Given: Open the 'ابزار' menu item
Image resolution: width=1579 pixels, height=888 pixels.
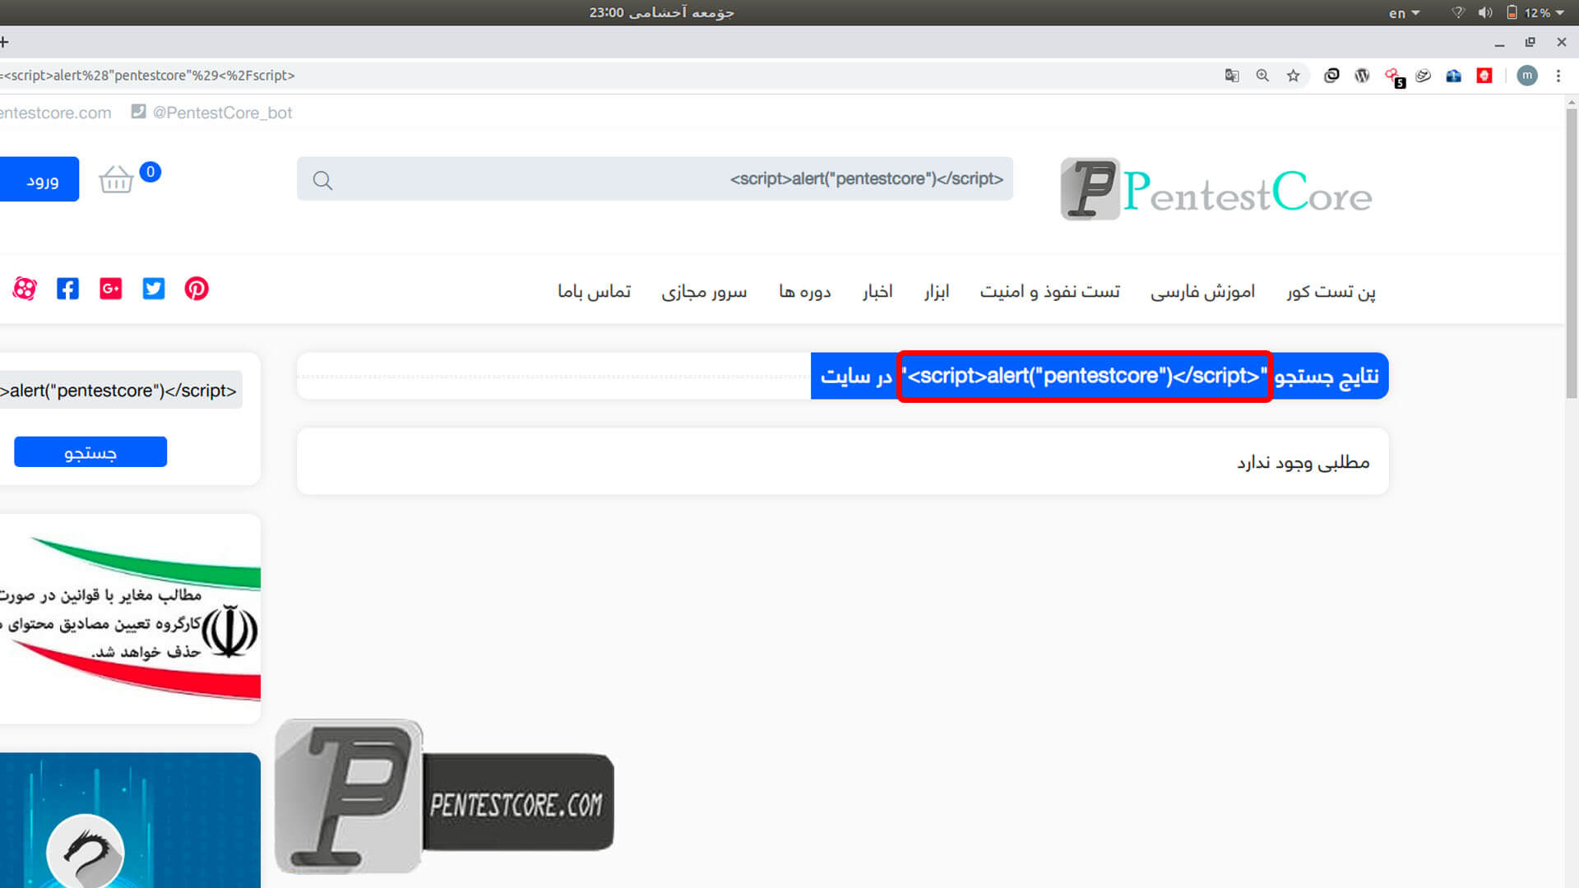Looking at the screenshot, I should 937,291.
